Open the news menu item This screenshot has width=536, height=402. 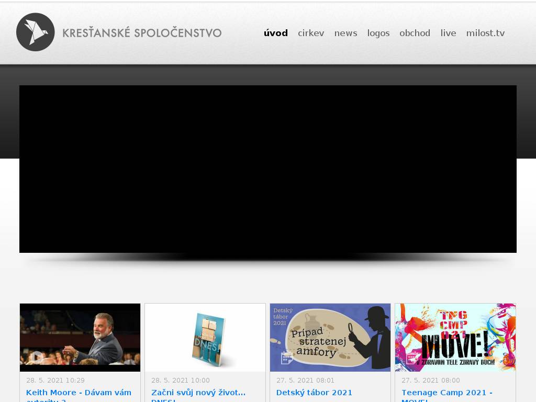pyautogui.click(x=345, y=33)
